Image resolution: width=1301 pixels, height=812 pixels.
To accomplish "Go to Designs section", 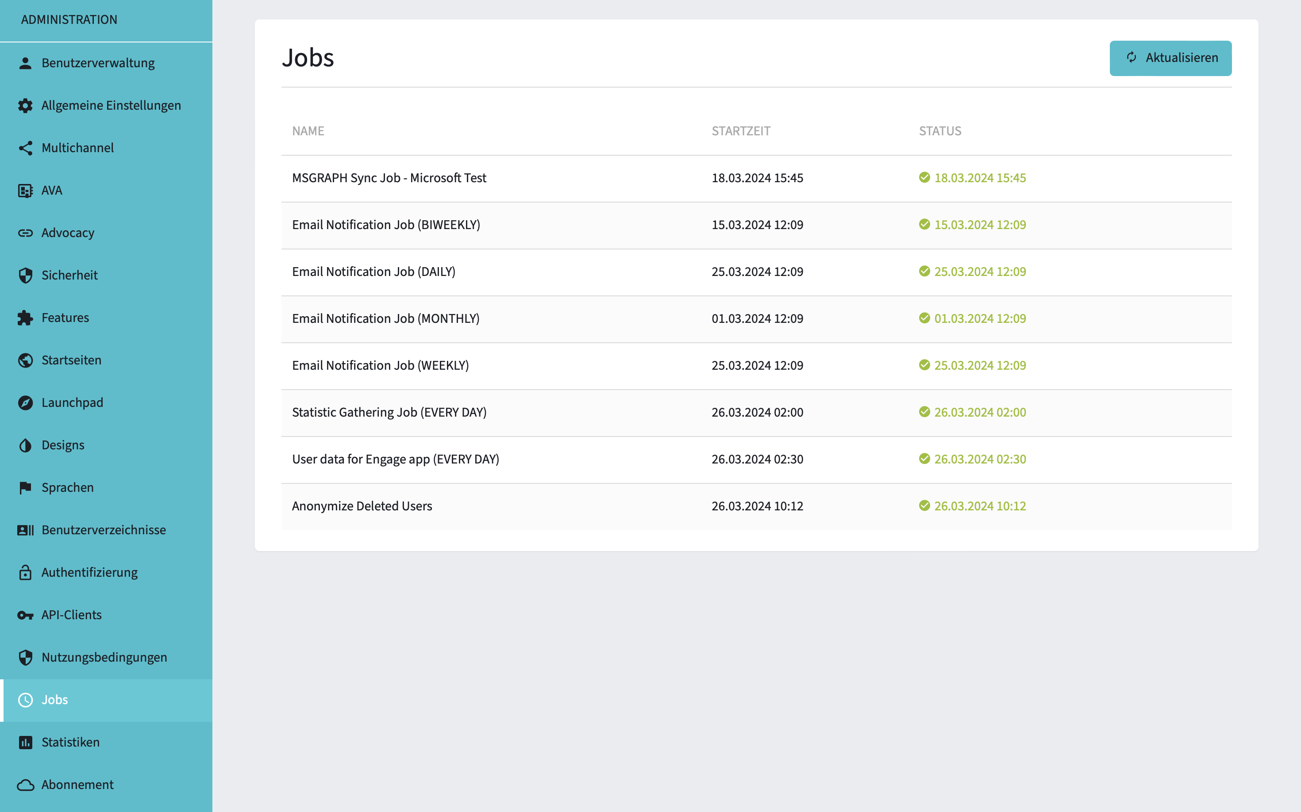I will click(106, 445).
